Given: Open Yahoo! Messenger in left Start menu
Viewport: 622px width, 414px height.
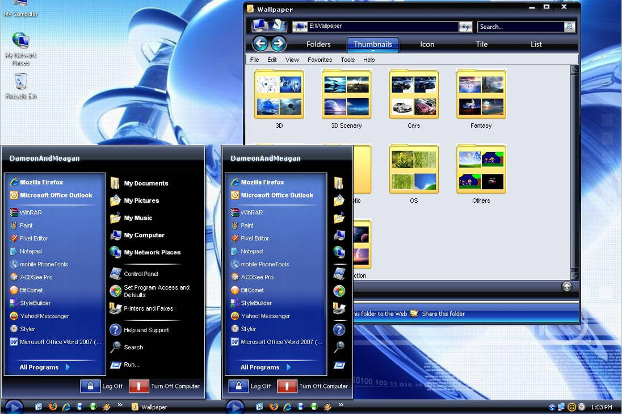Looking at the screenshot, I should (x=44, y=316).
